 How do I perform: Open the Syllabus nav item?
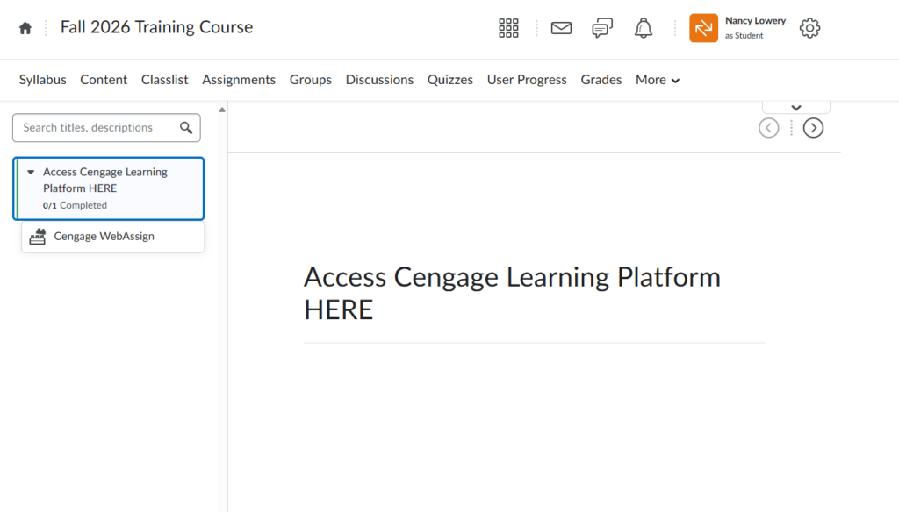pos(42,80)
